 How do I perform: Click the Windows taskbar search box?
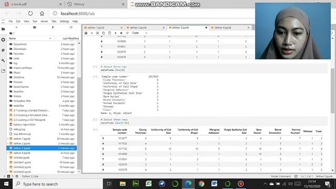[x=58, y=184]
